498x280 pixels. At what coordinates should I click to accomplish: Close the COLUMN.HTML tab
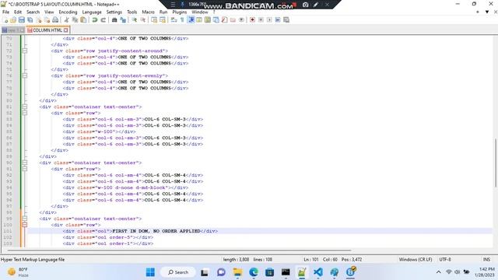65,30
